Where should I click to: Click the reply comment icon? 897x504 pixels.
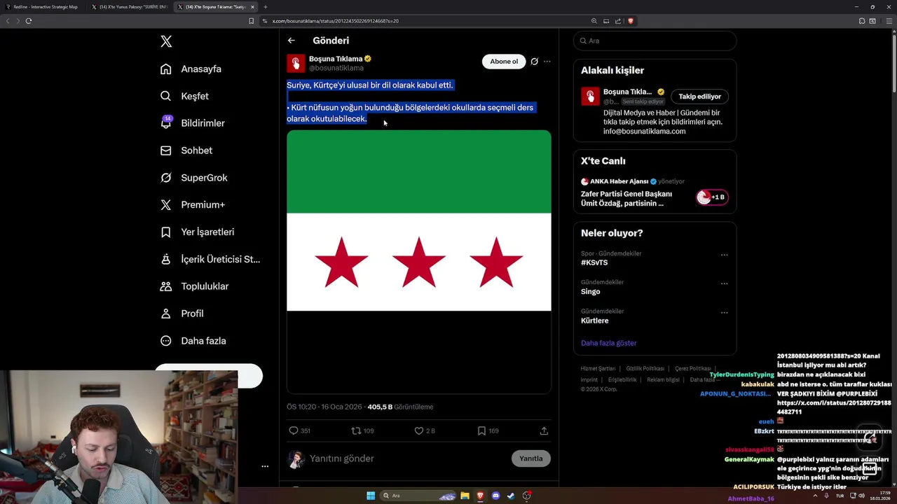[x=294, y=430]
